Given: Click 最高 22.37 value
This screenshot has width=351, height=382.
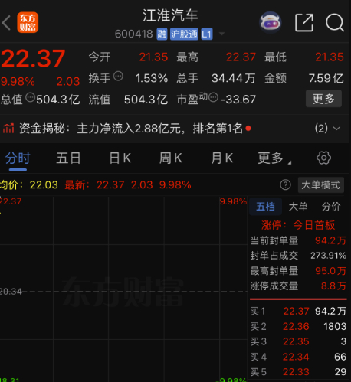Looking at the screenshot, I should point(241,57).
